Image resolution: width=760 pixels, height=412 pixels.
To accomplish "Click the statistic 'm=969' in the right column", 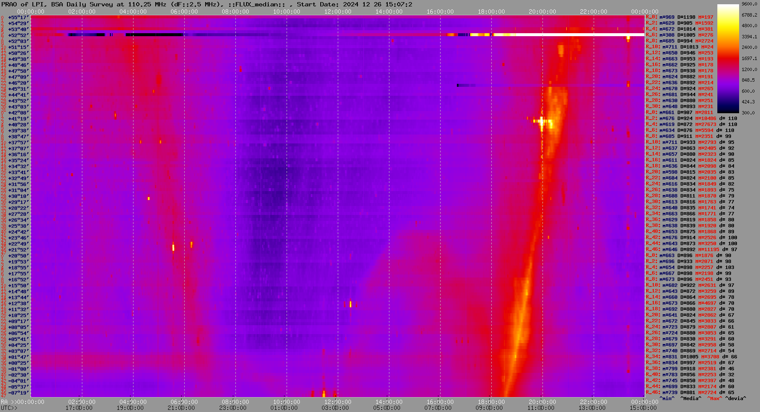I will 667,17.
